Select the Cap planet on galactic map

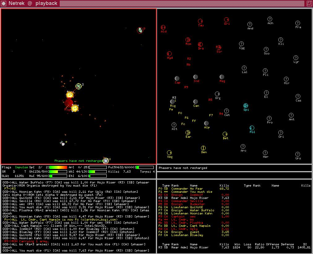(x=177, y=78)
